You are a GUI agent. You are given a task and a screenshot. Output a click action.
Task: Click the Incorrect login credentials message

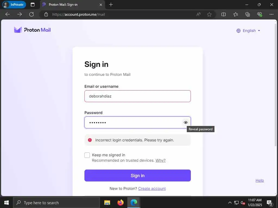tap(135, 140)
